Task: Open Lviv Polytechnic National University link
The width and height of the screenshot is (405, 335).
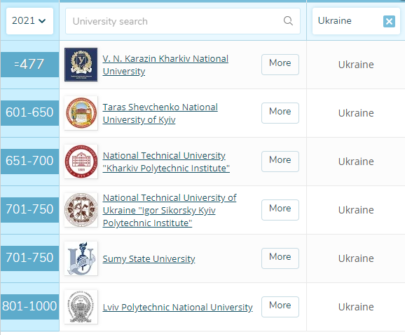Action: point(177,307)
